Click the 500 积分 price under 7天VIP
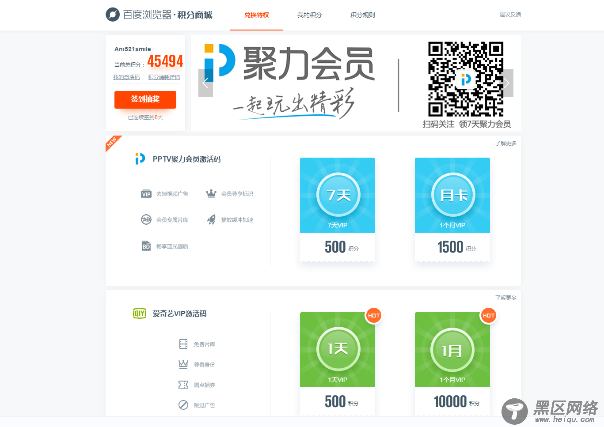The height and width of the screenshot is (427, 604). 342,247
